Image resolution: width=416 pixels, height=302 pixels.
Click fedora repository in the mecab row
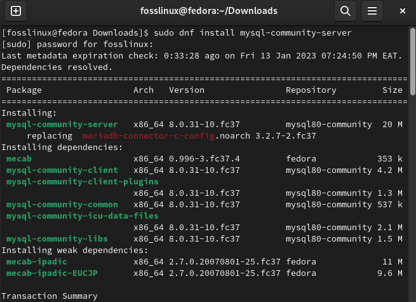click(301, 159)
